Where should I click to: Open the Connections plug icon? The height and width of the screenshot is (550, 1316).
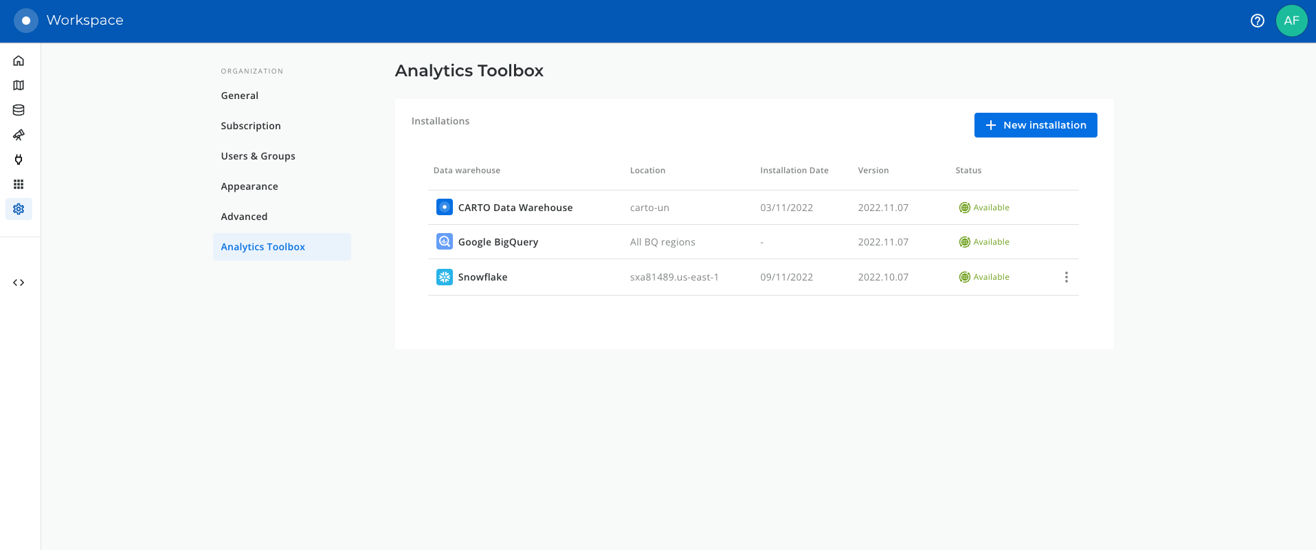(x=19, y=159)
